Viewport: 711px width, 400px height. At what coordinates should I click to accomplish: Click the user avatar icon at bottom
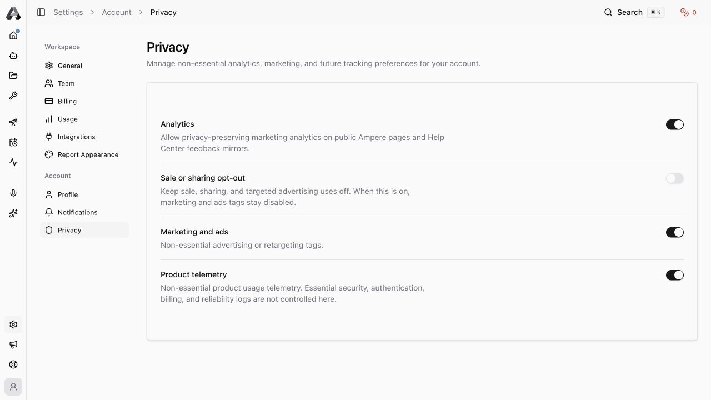point(13,387)
